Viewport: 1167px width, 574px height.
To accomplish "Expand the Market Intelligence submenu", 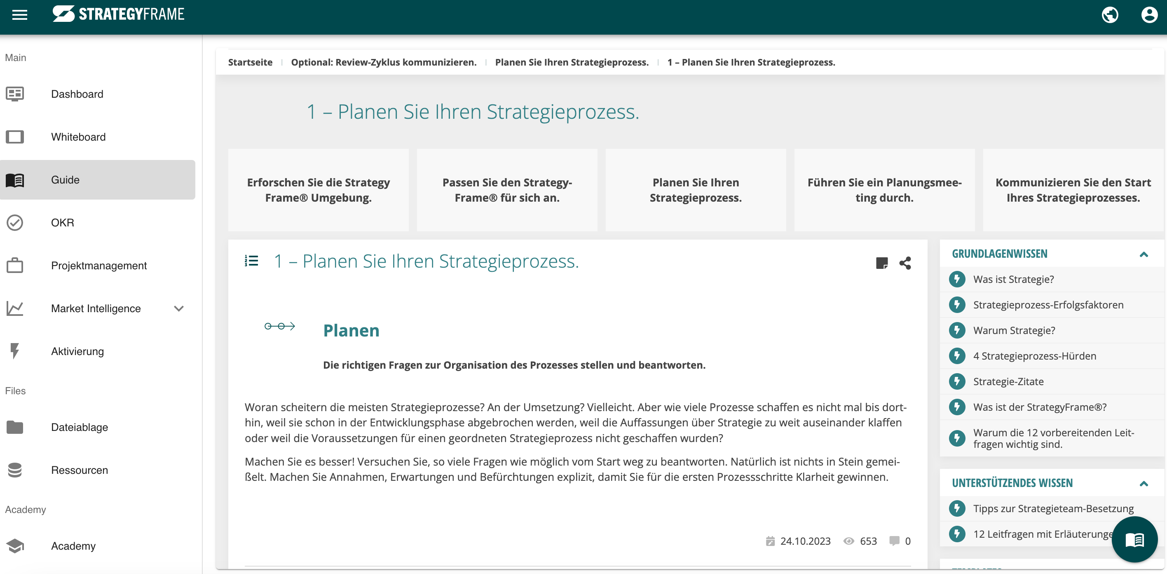I will tap(178, 309).
